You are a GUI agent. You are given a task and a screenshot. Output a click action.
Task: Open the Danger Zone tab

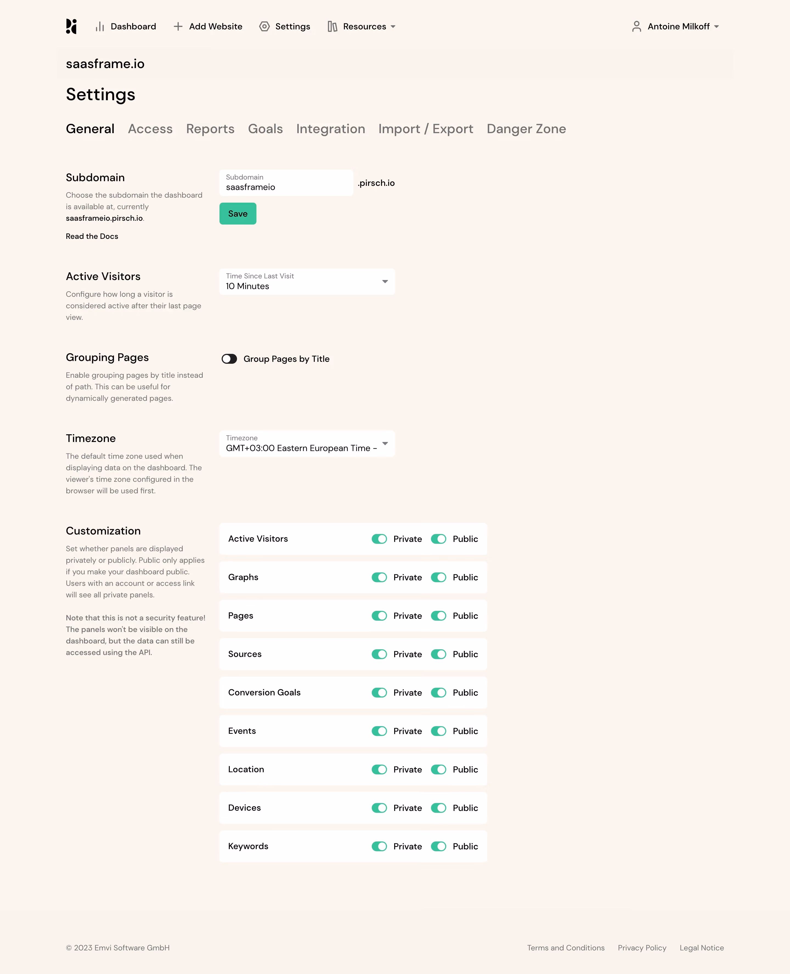[x=526, y=129]
